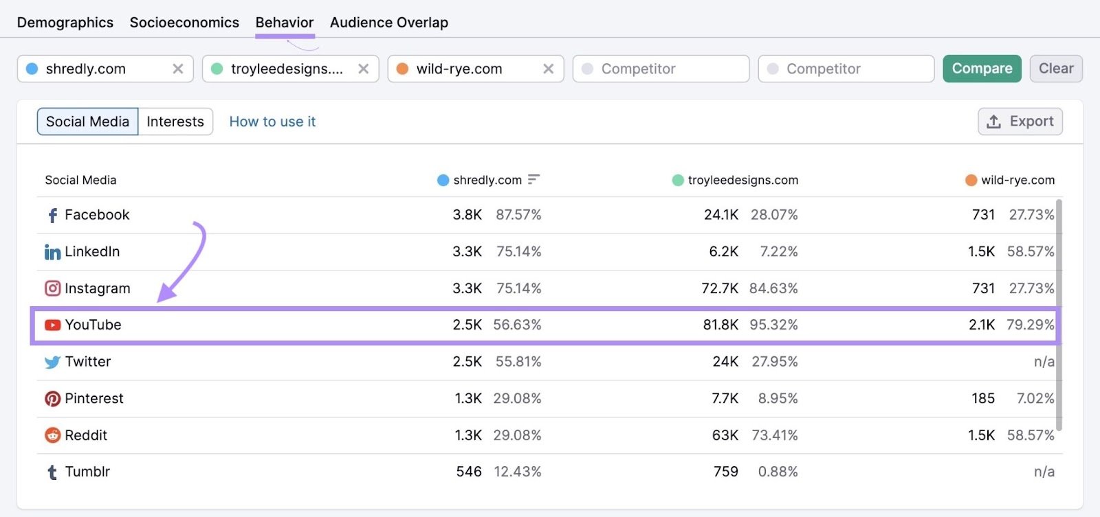Click the Instagram icon
The image size is (1100, 517).
(x=52, y=288)
